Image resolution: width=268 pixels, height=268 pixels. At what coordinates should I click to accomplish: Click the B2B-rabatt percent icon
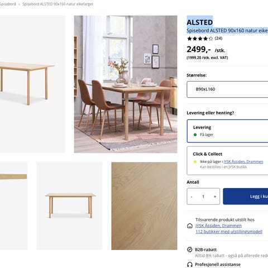click(x=189, y=250)
